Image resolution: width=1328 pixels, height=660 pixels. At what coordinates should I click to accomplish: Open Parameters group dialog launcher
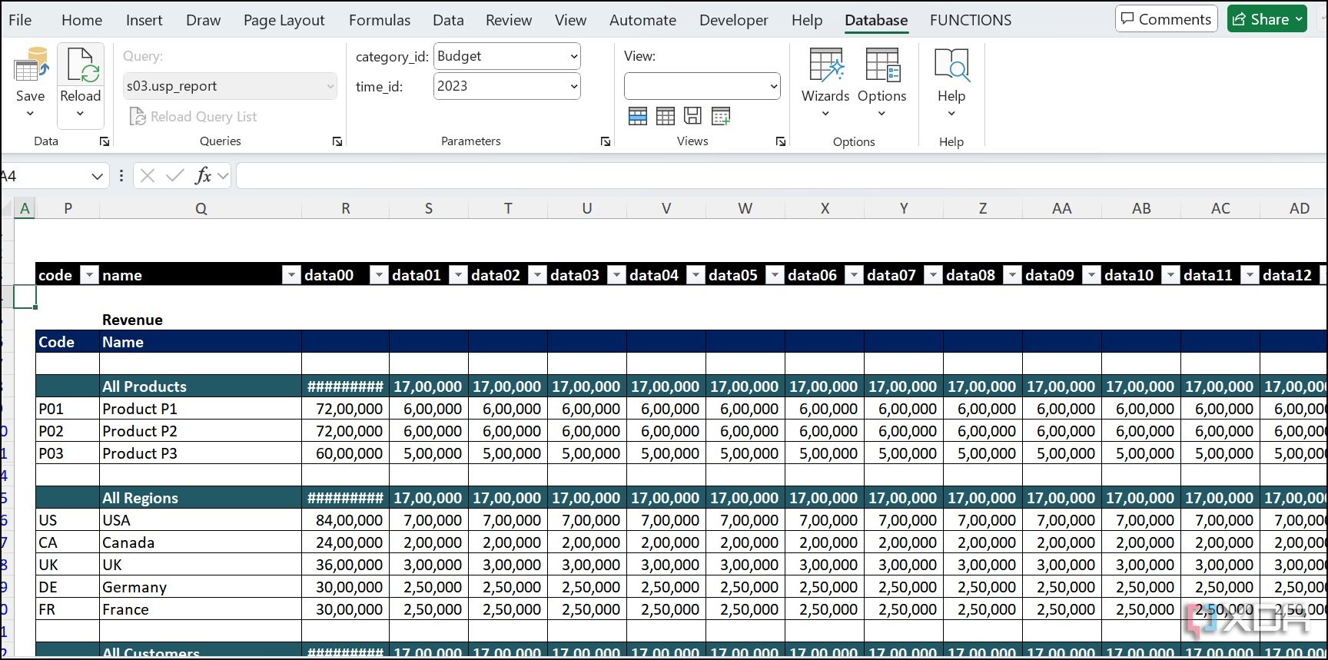[x=606, y=141]
